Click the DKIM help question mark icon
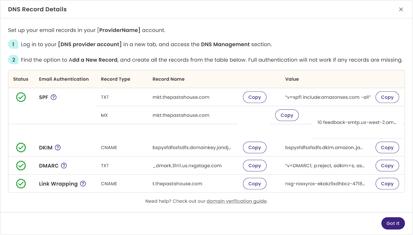 coord(58,147)
